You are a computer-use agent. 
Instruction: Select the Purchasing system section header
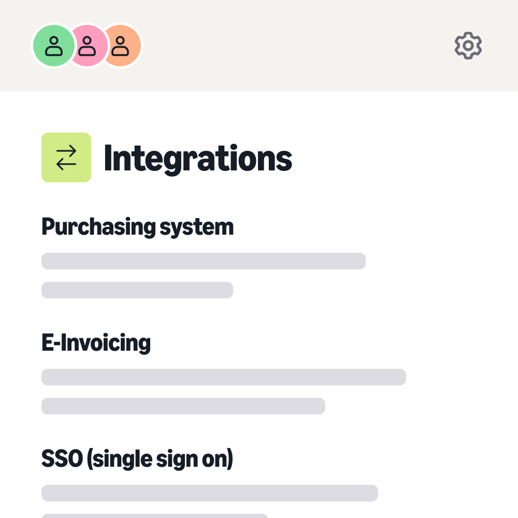(x=137, y=226)
